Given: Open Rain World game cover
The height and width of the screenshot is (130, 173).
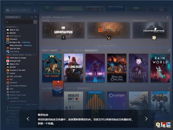Looking at the screenshot, I should pyautogui.click(x=160, y=68).
